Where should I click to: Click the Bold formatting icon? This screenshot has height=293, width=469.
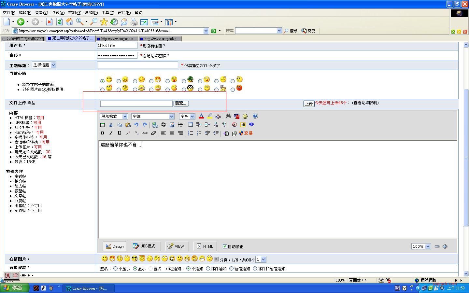[x=102, y=133]
